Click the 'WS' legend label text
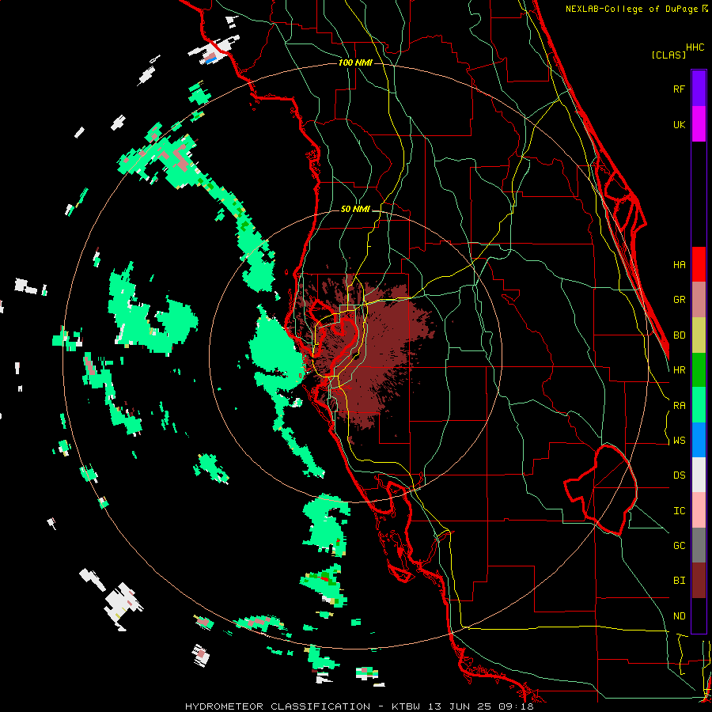Viewport: 712px width, 712px height. click(679, 441)
